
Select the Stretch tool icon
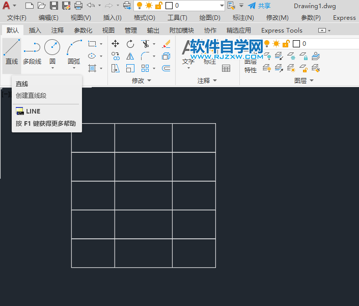[116, 68]
